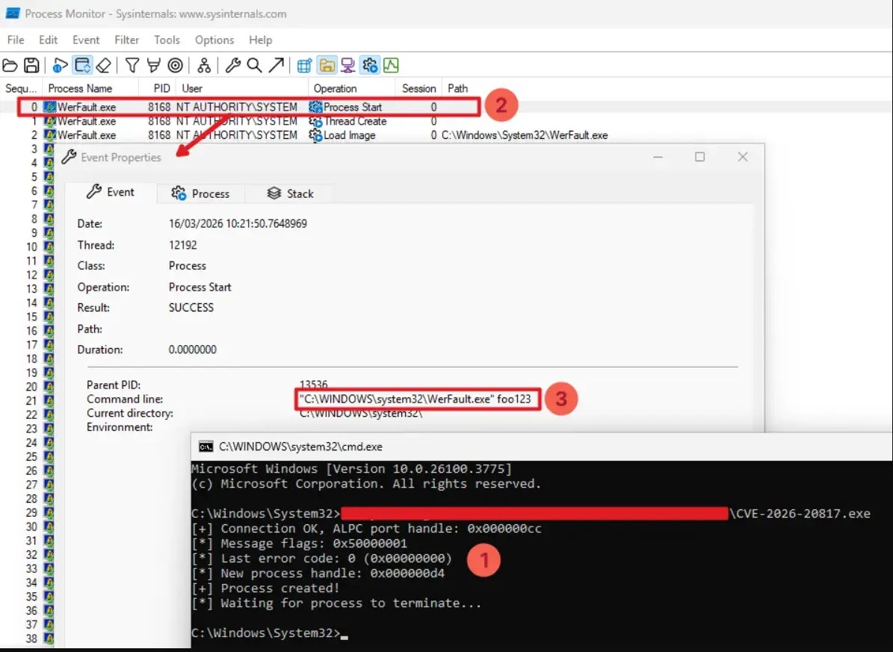Clear the event display
893x652 pixels.
click(105, 66)
